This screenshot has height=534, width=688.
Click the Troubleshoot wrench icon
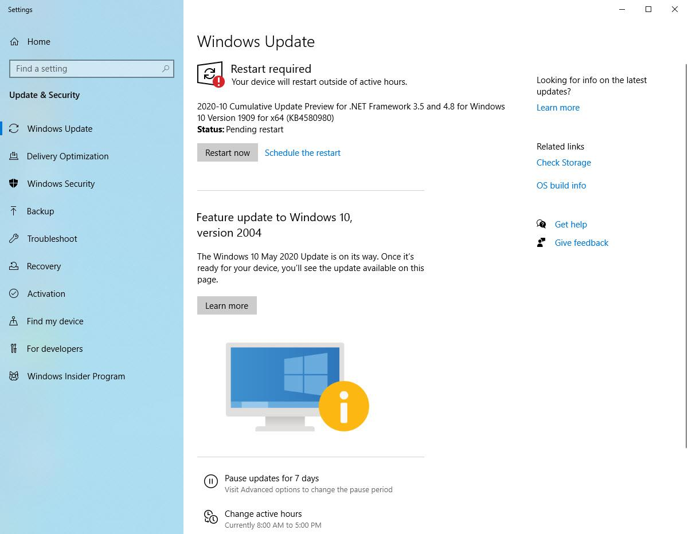tap(14, 239)
